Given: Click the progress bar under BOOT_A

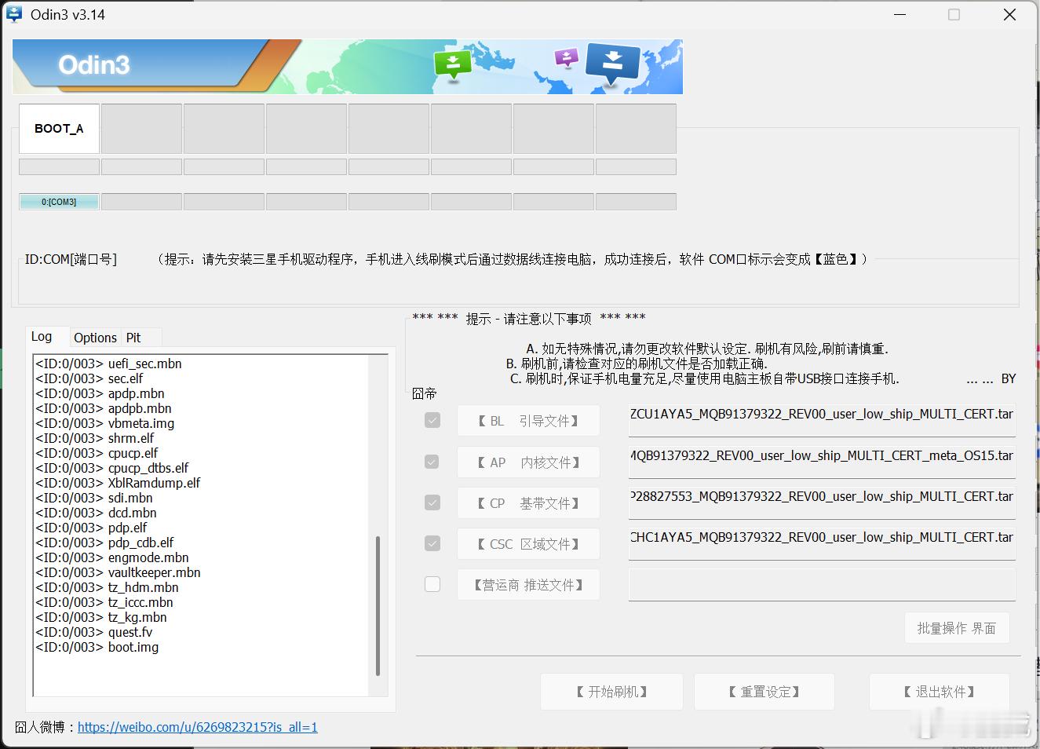Looking at the screenshot, I should click(59, 166).
